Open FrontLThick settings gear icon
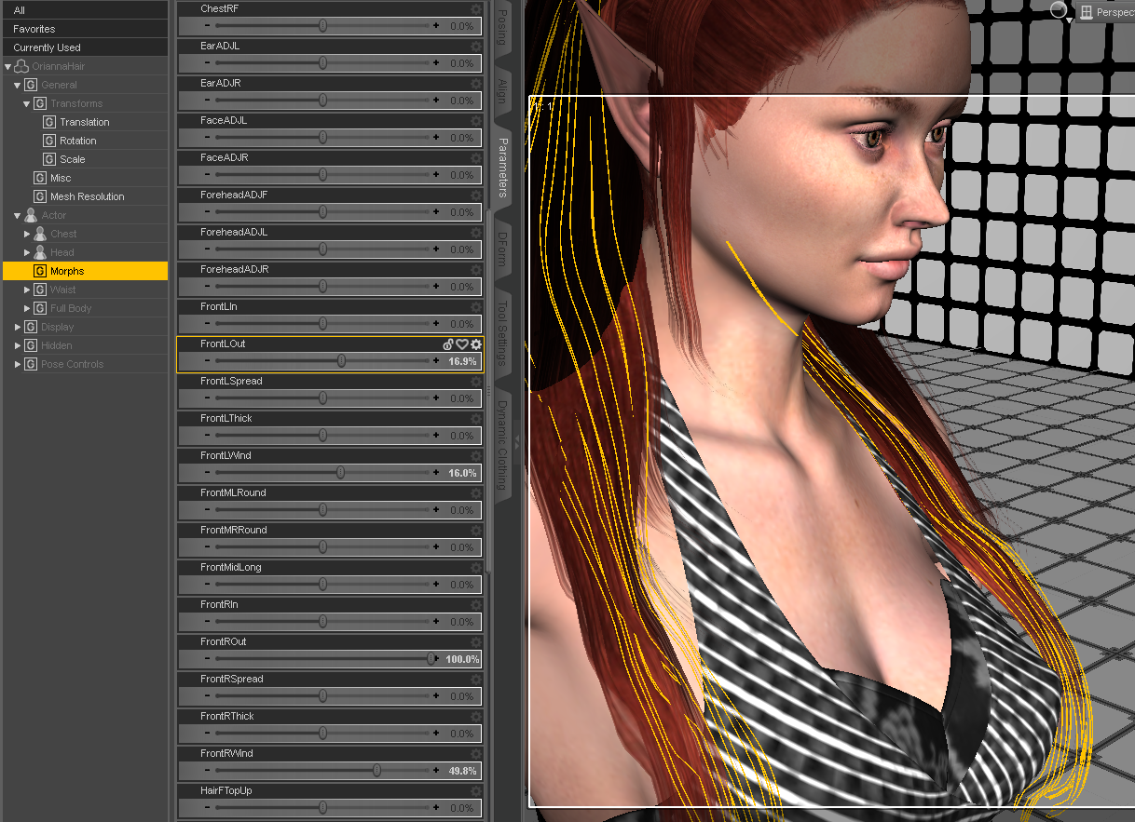 pyautogui.click(x=476, y=419)
